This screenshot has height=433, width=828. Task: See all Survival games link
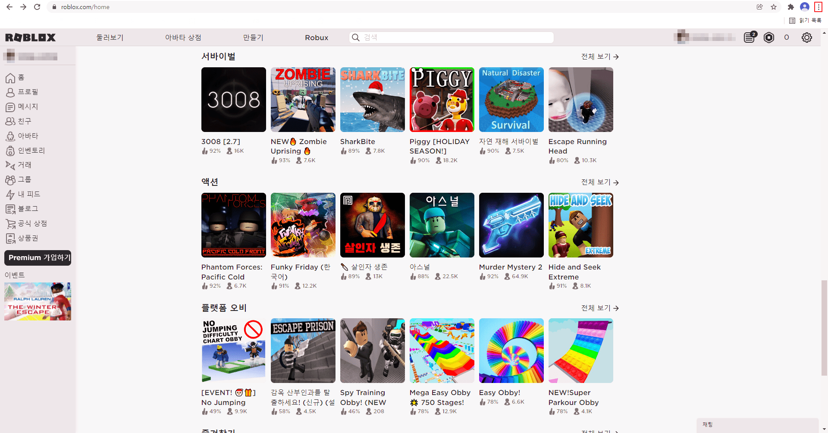pos(600,56)
